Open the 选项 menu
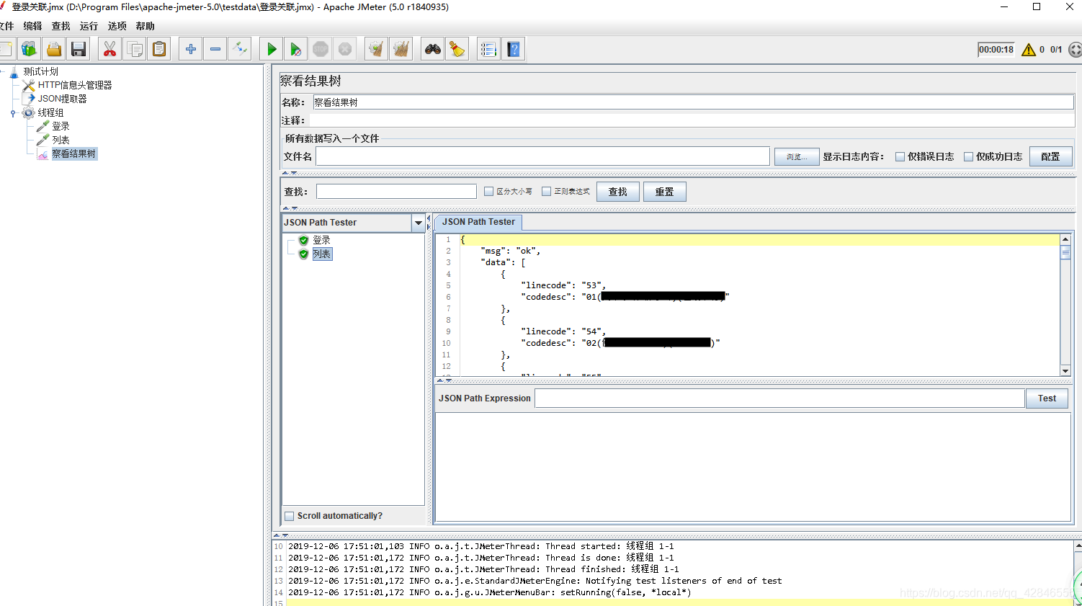The height and width of the screenshot is (606, 1082). [117, 26]
